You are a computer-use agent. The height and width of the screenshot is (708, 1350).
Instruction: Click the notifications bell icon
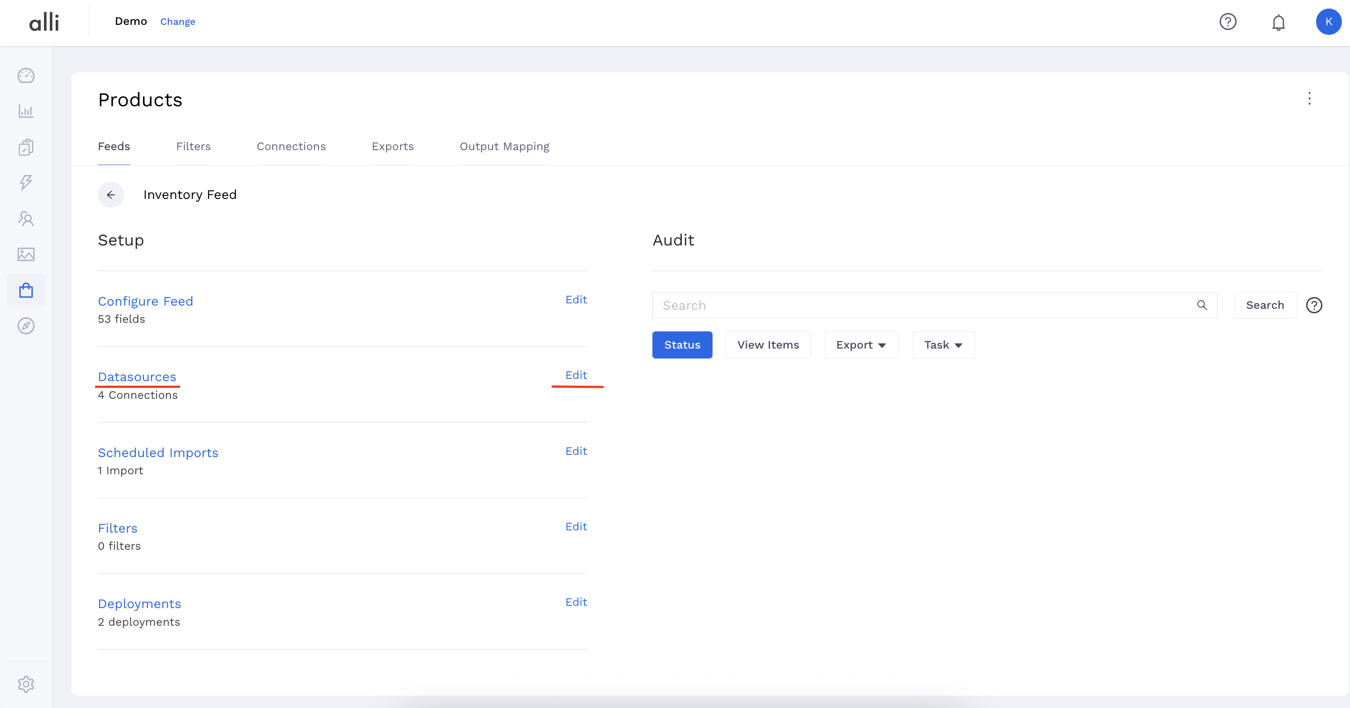(1278, 22)
